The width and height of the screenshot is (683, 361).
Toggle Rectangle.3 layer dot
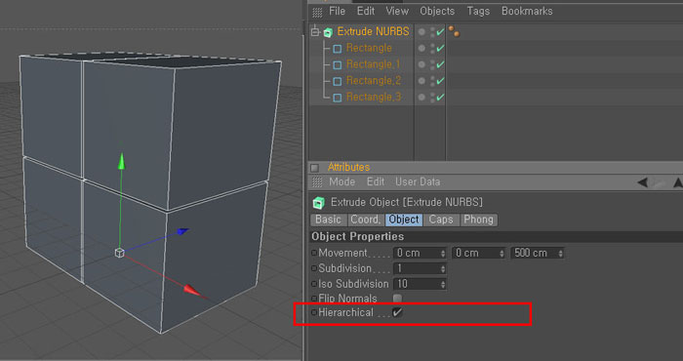click(422, 98)
